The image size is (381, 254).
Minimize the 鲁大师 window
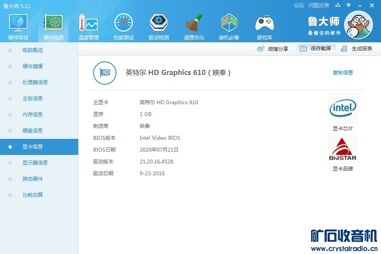360,6
